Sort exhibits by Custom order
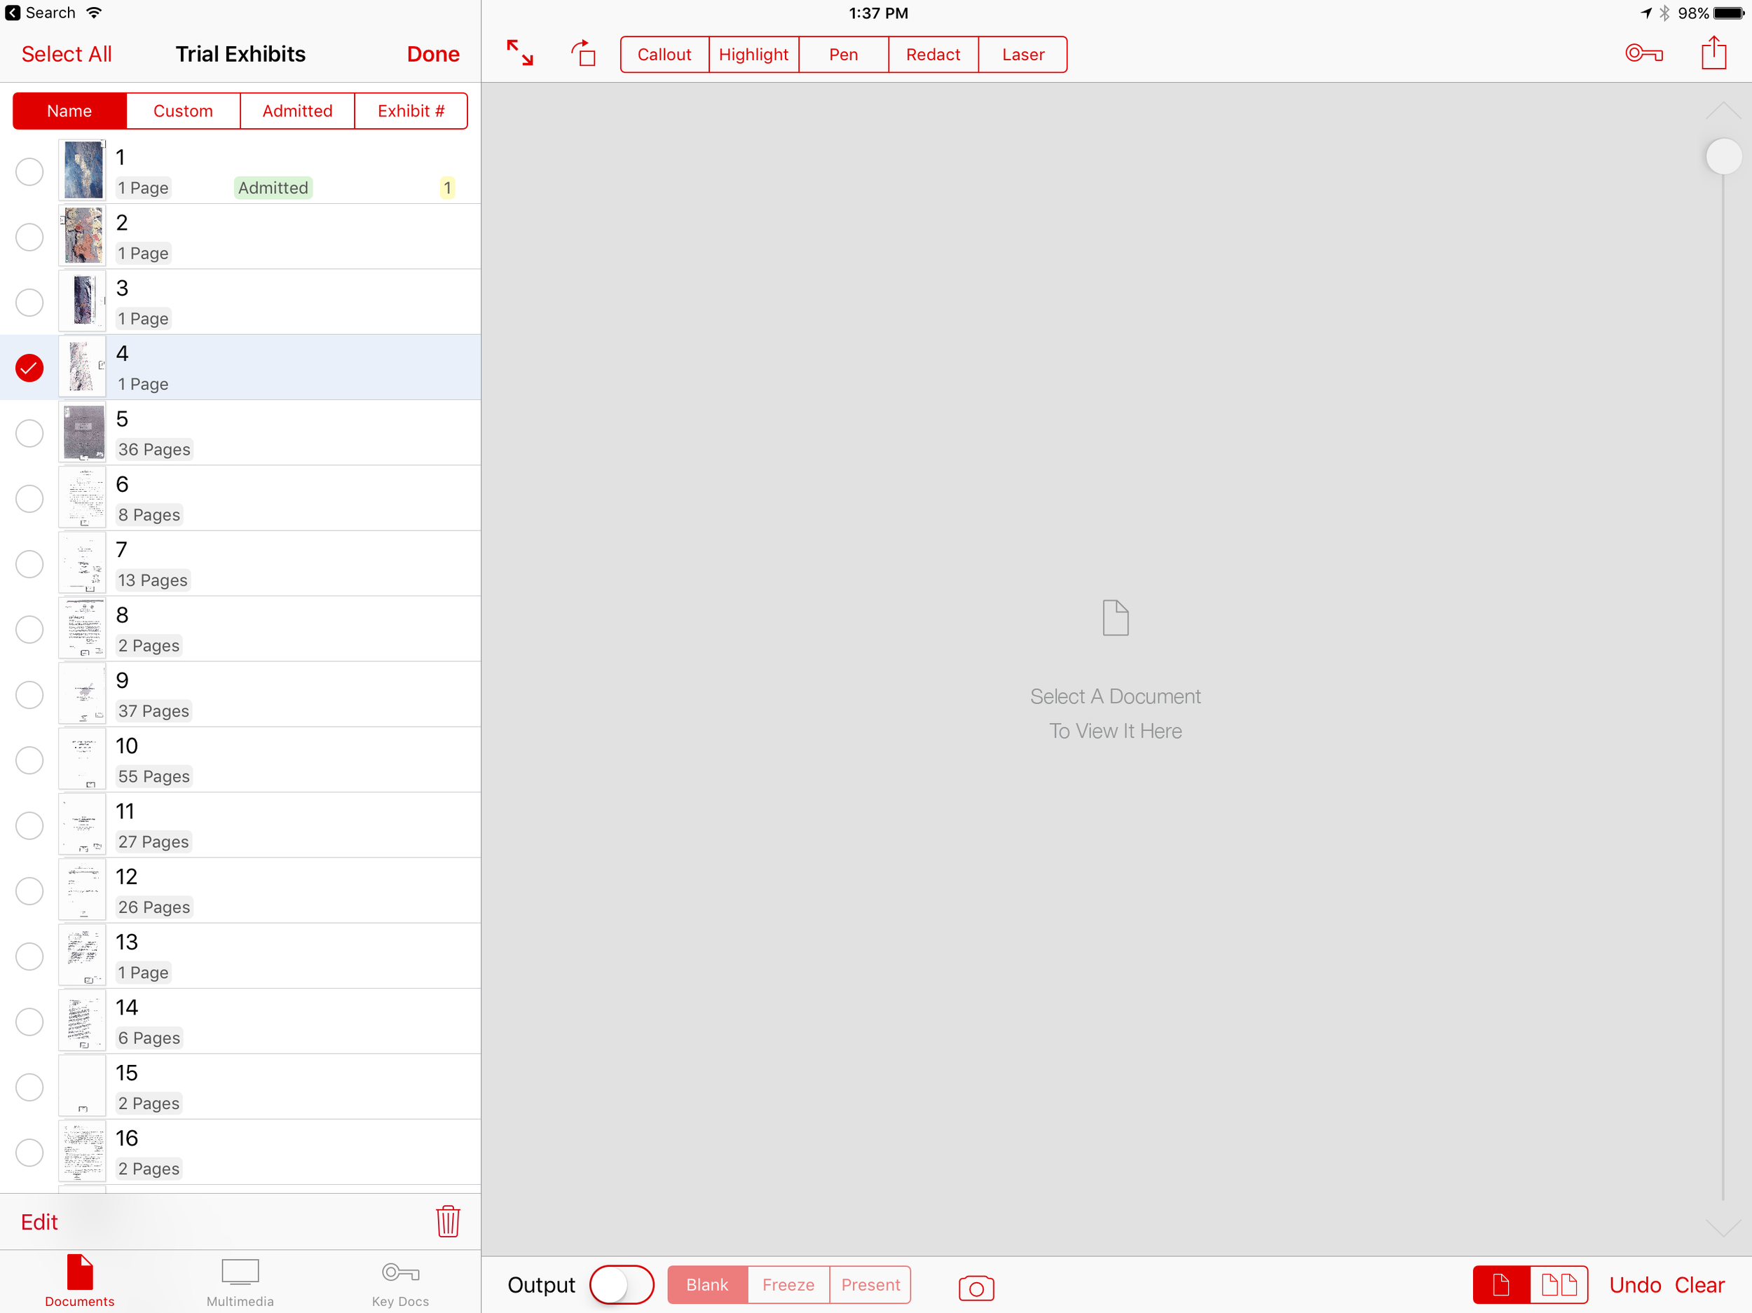Image resolution: width=1752 pixels, height=1313 pixels. [x=183, y=111]
